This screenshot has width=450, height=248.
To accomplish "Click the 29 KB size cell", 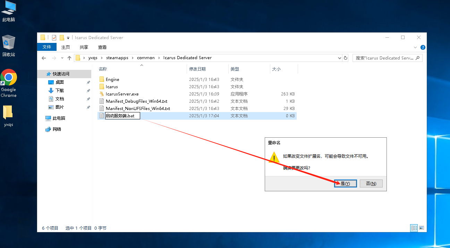I will coord(289,109).
